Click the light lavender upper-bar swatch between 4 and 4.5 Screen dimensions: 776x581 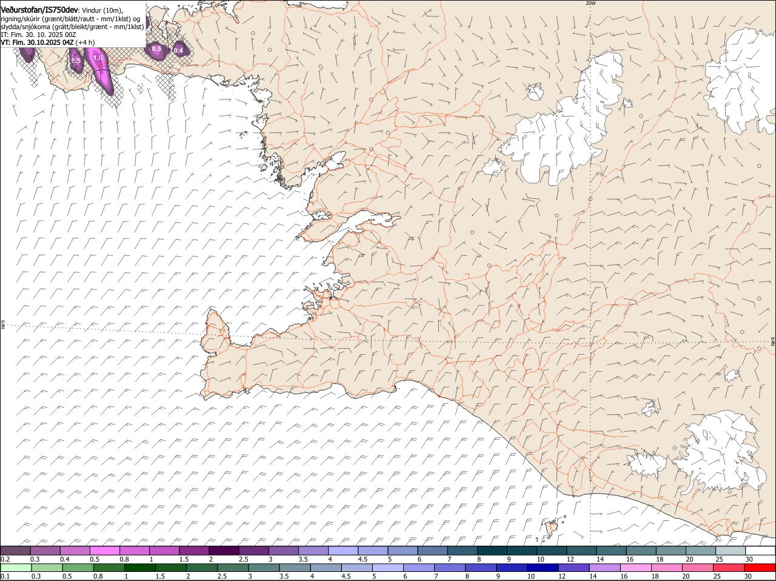pos(343,551)
